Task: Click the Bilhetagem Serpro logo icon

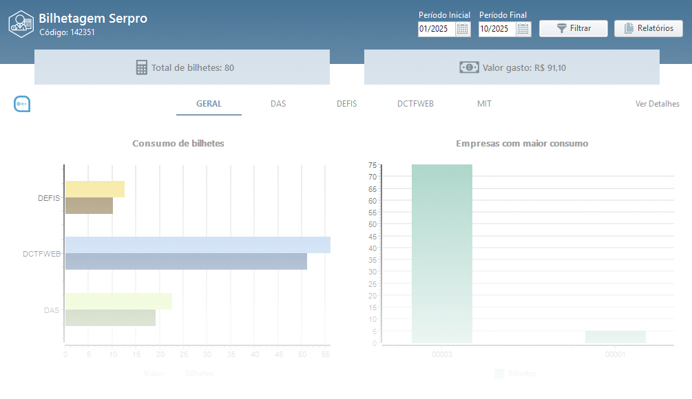Action: 21,23
